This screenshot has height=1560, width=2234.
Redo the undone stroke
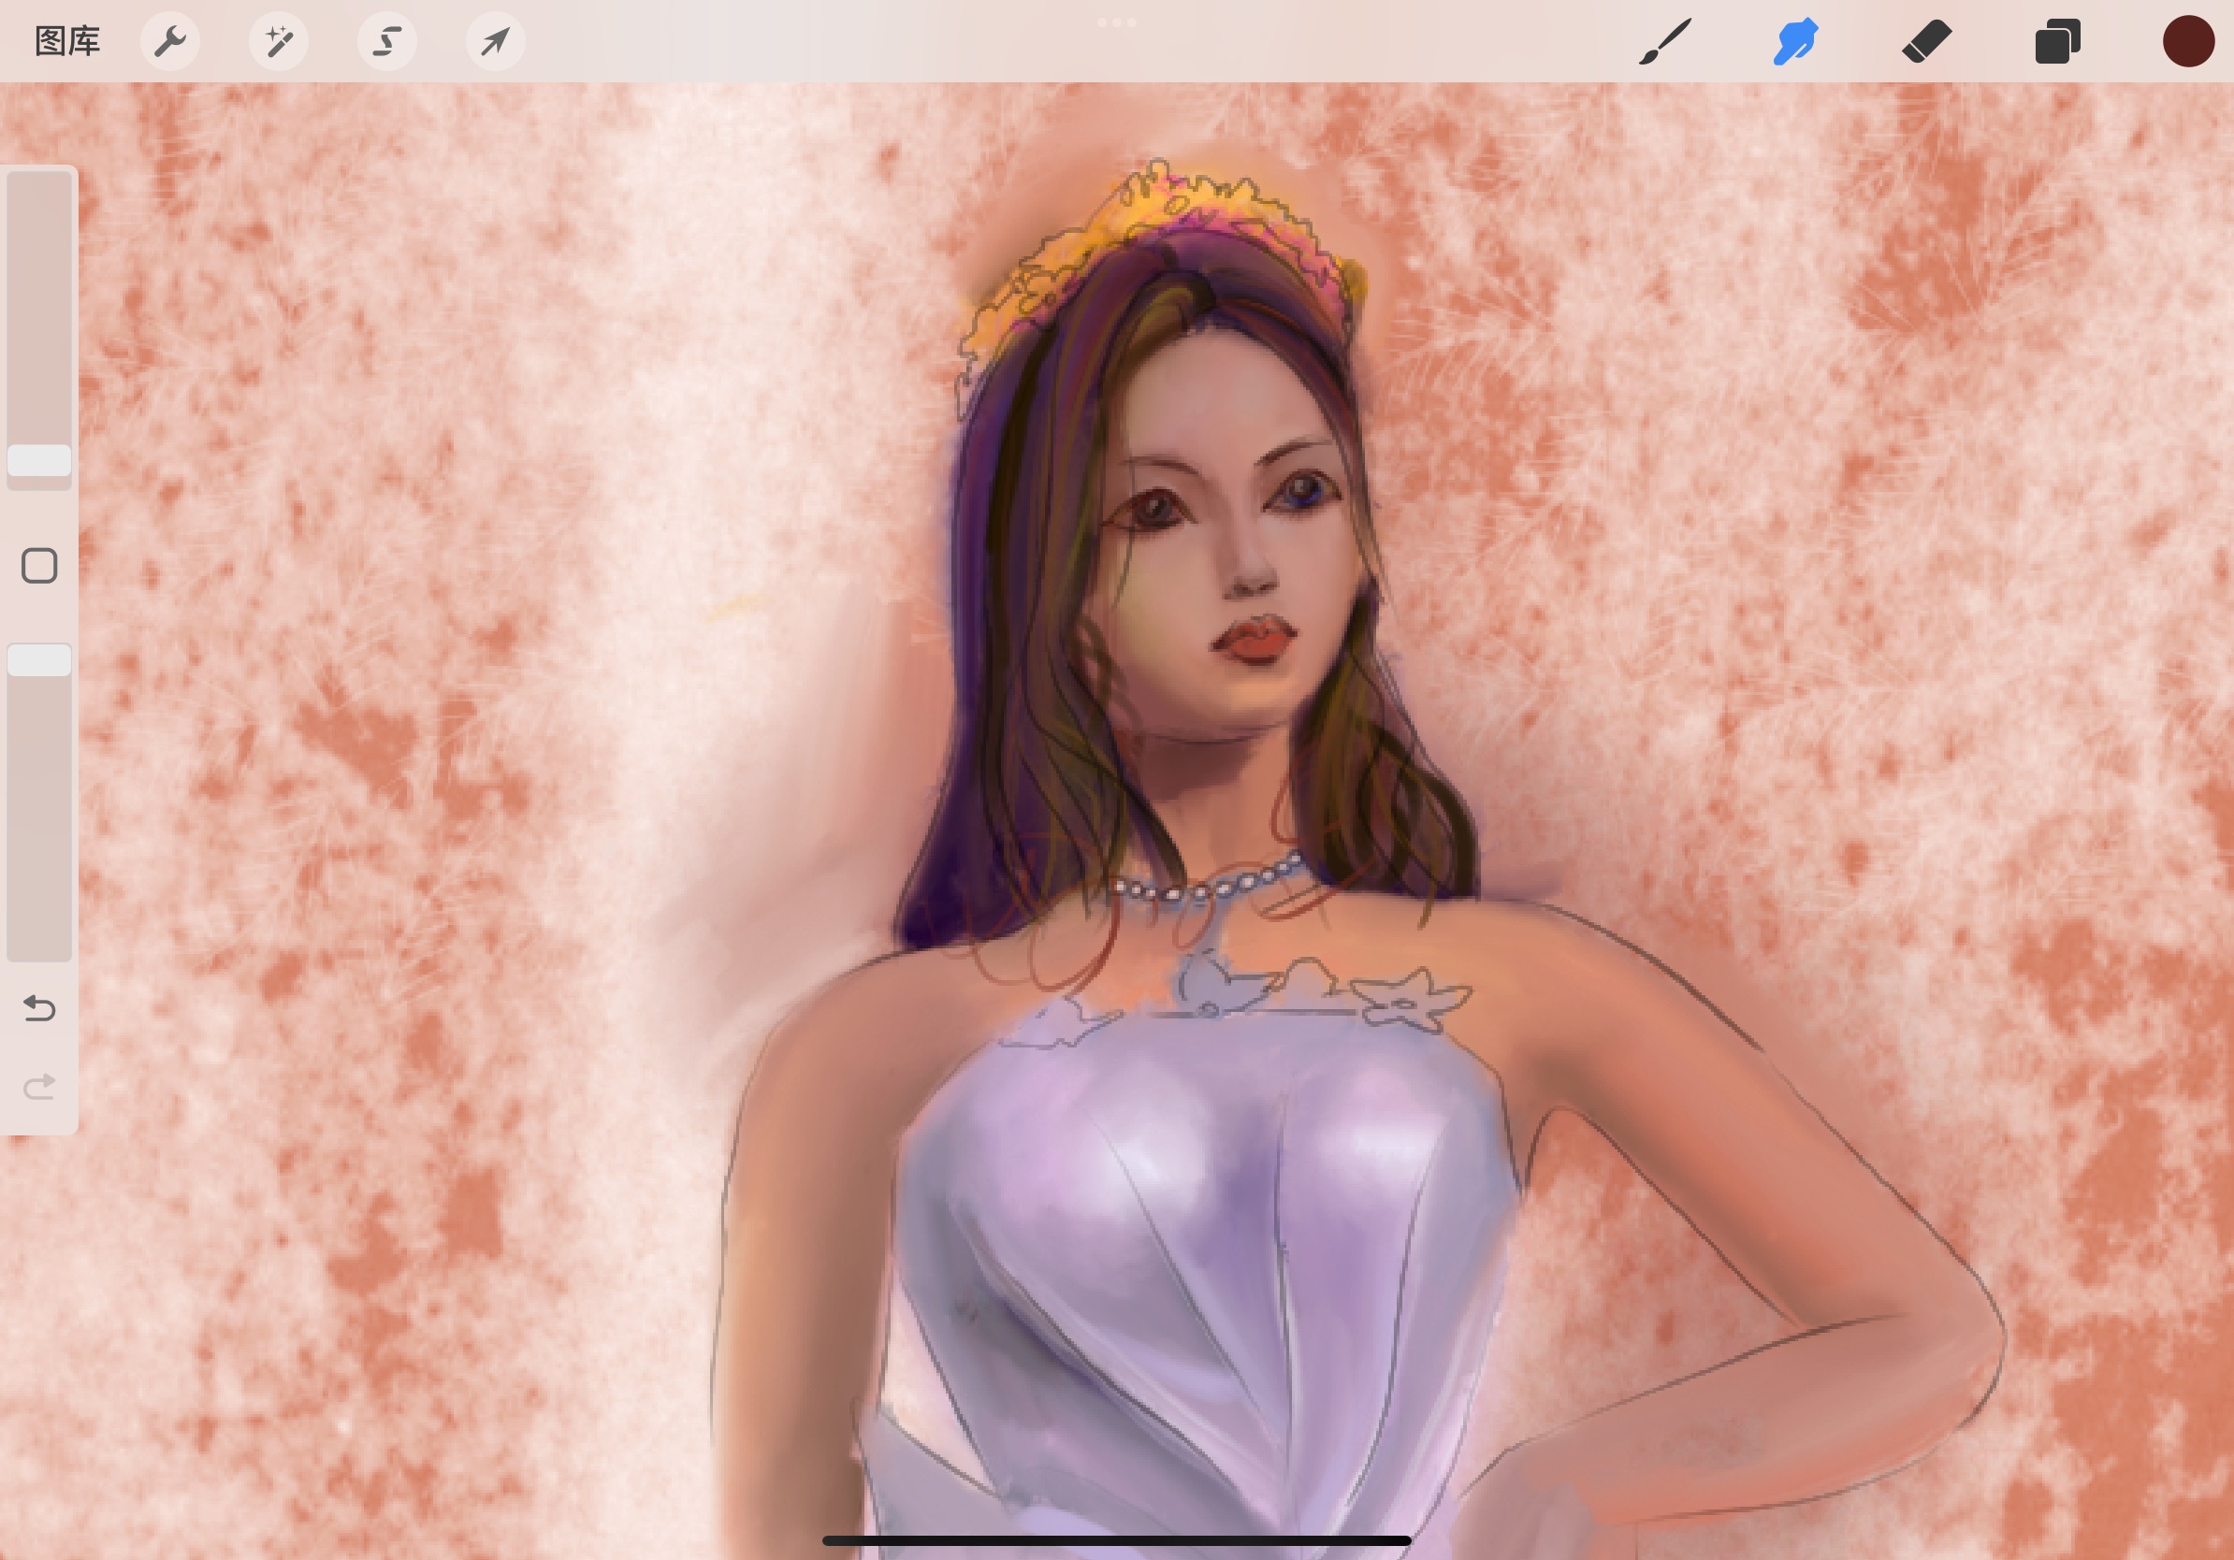40,1087
